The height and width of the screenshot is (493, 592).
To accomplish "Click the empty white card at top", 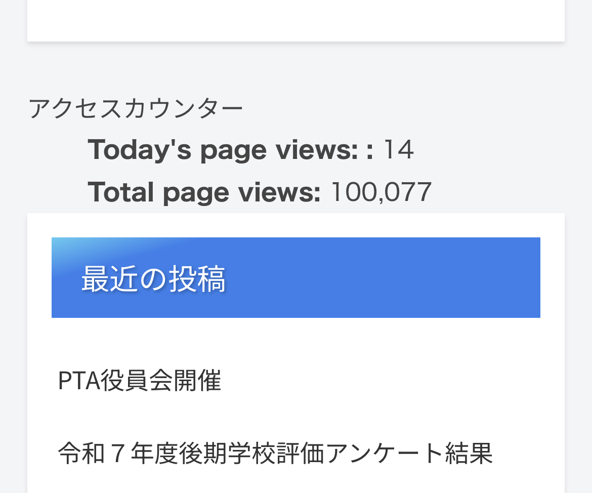I will [295, 20].
